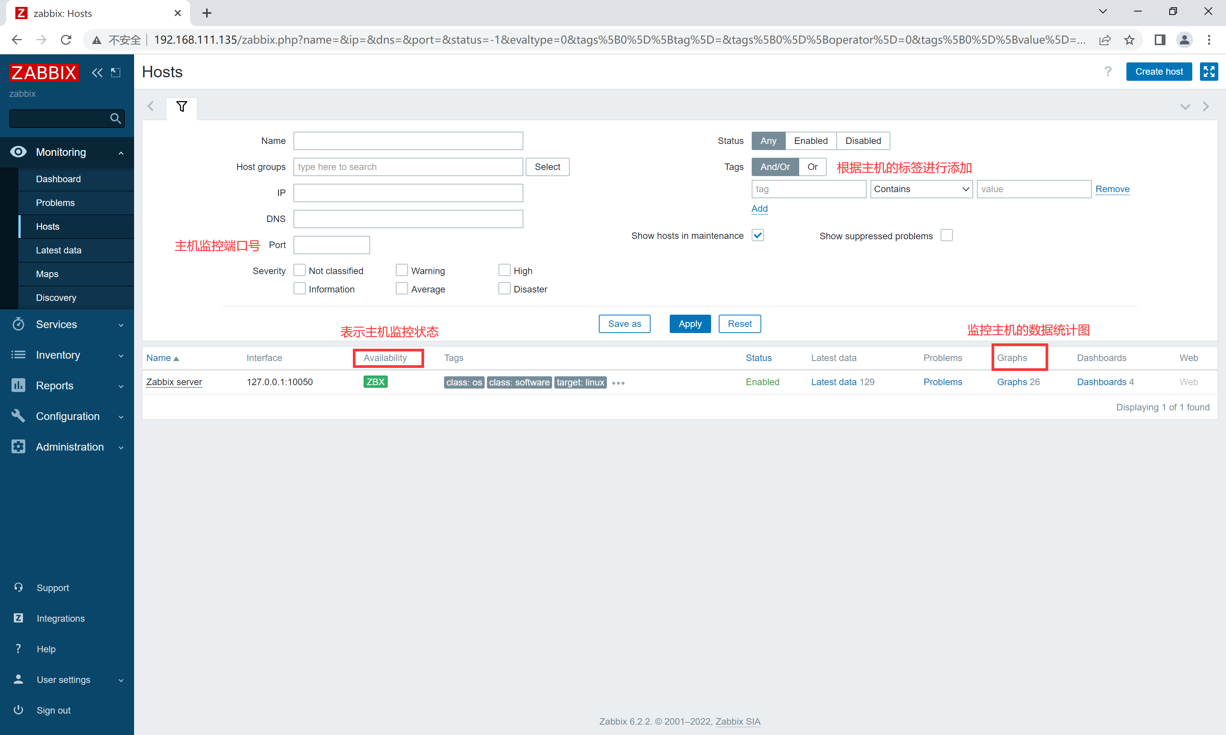Open Problems in Monitoring menu
The width and height of the screenshot is (1226, 735).
[55, 203]
